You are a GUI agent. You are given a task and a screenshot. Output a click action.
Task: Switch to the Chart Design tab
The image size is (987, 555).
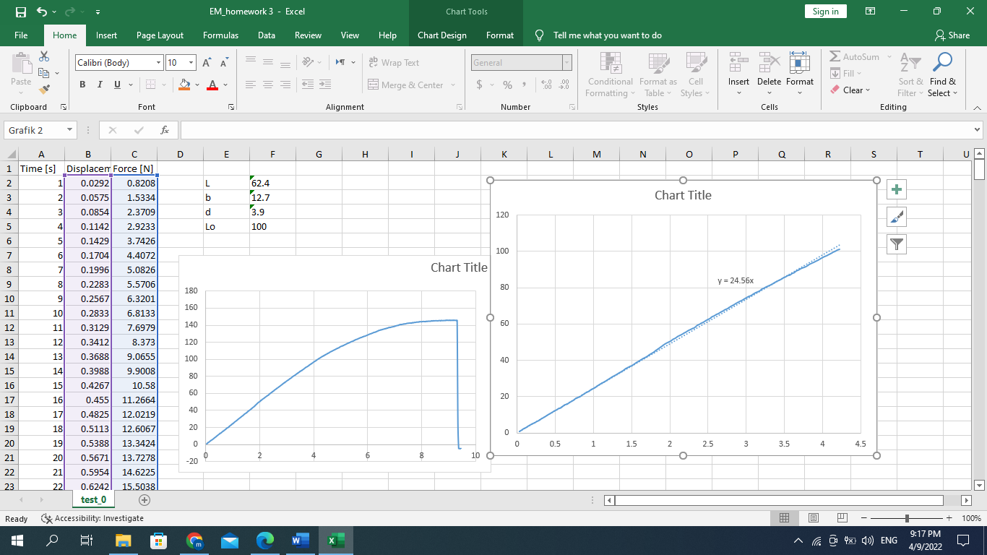click(x=443, y=35)
